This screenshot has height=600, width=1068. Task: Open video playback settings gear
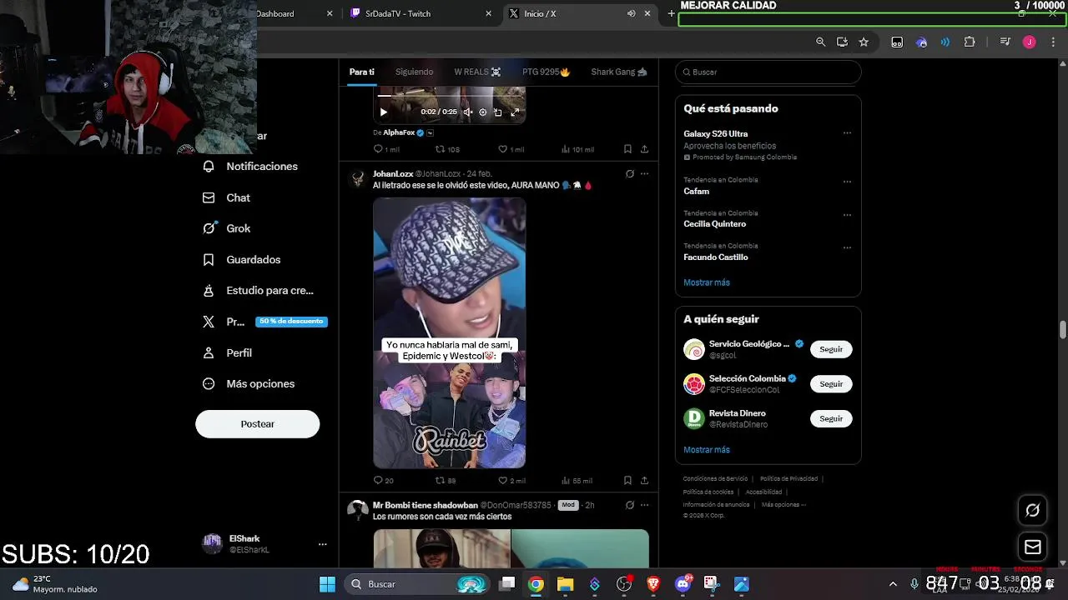point(482,112)
